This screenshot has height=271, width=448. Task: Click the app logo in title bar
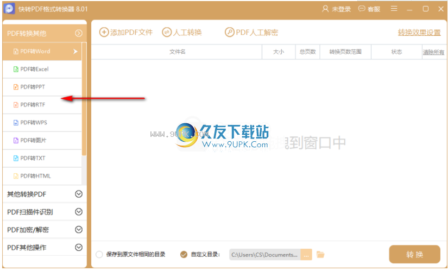point(9,9)
